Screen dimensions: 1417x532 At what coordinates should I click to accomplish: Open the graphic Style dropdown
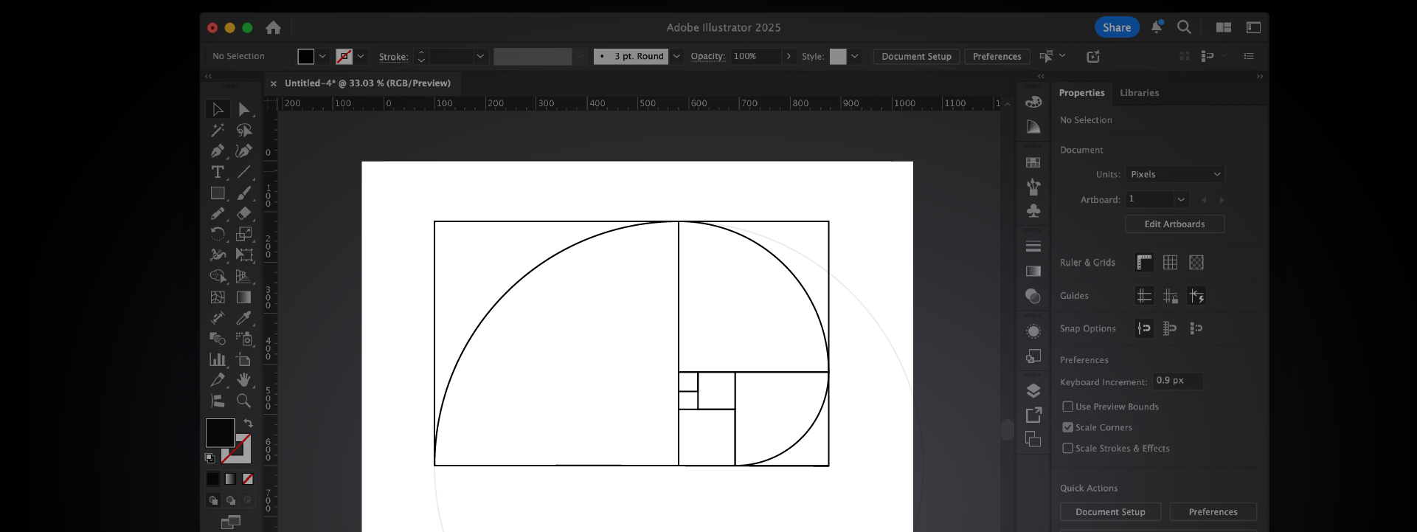coord(855,56)
